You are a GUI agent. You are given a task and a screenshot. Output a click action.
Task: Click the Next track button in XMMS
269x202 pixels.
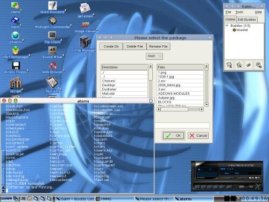(x=222, y=187)
